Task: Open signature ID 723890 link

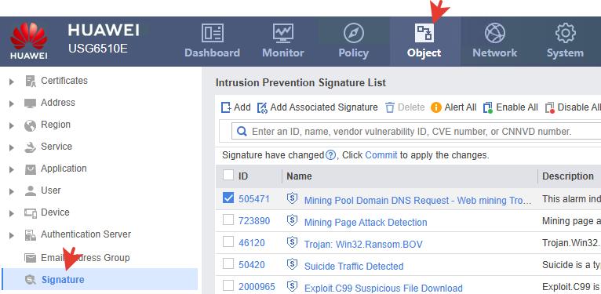Action: [254, 221]
